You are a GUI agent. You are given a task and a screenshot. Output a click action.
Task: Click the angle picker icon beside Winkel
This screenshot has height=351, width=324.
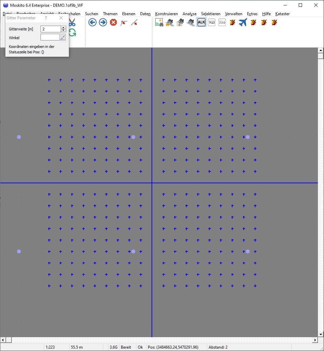coord(63,37)
